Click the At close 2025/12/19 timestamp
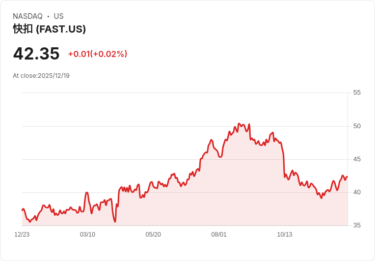Screen dimensions: 375x261 coord(41,76)
